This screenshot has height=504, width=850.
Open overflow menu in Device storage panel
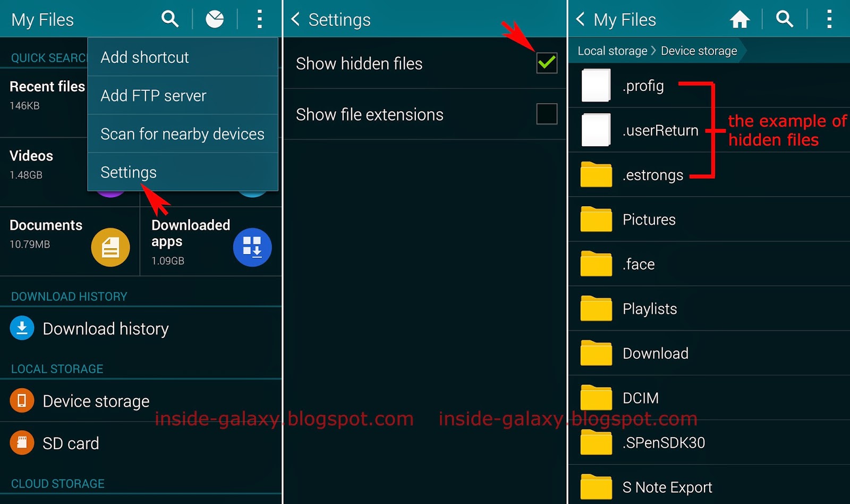point(829,19)
